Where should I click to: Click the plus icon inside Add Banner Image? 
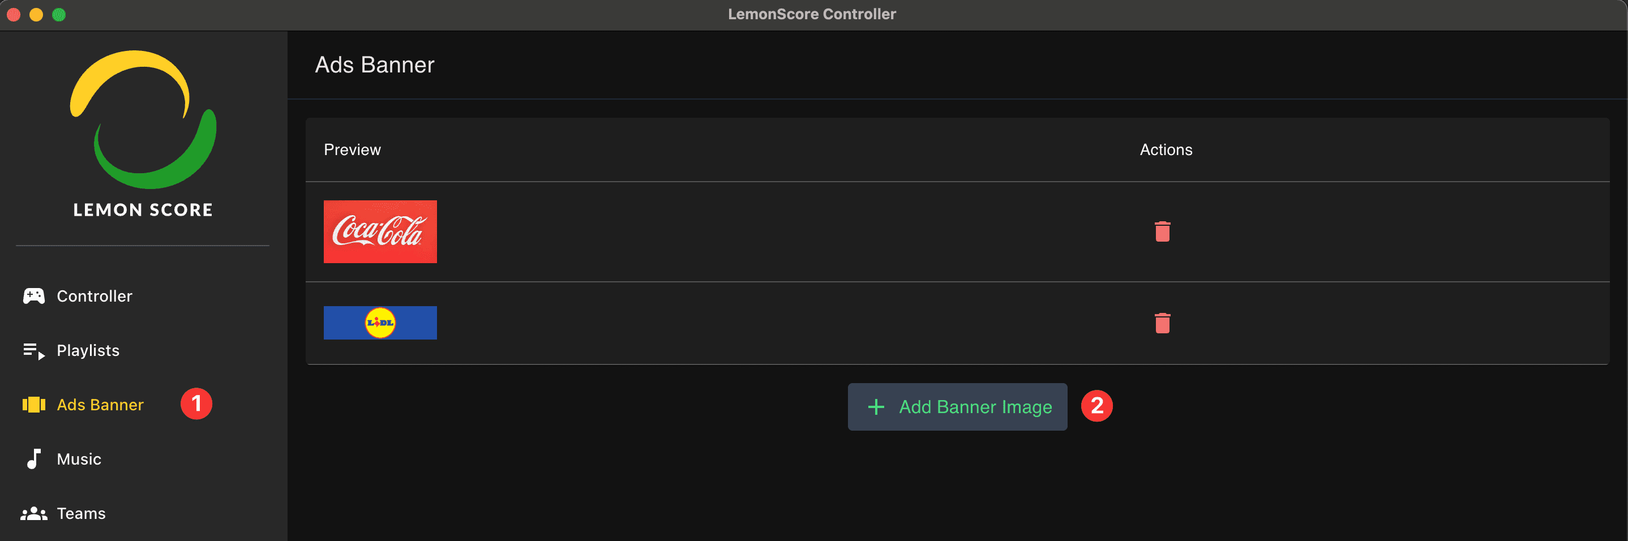[876, 406]
